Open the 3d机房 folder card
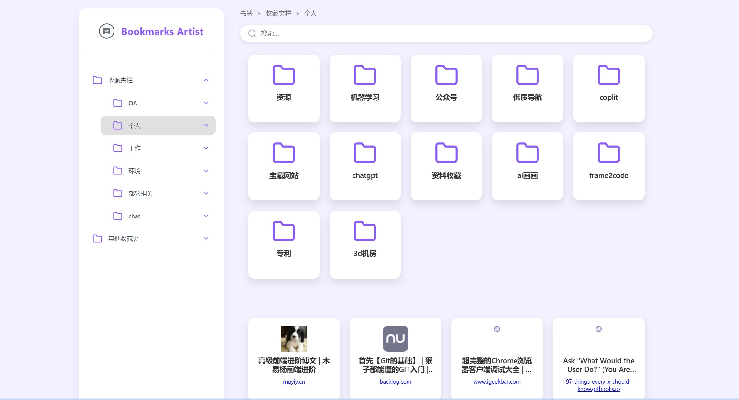This screenshot has width=739, height=400. point(365,244)
